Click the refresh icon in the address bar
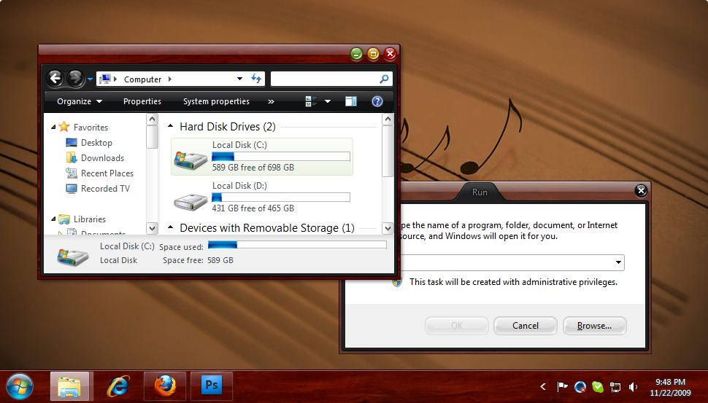Viewport: 708px width, 403px height. click(x=256, y=79)
